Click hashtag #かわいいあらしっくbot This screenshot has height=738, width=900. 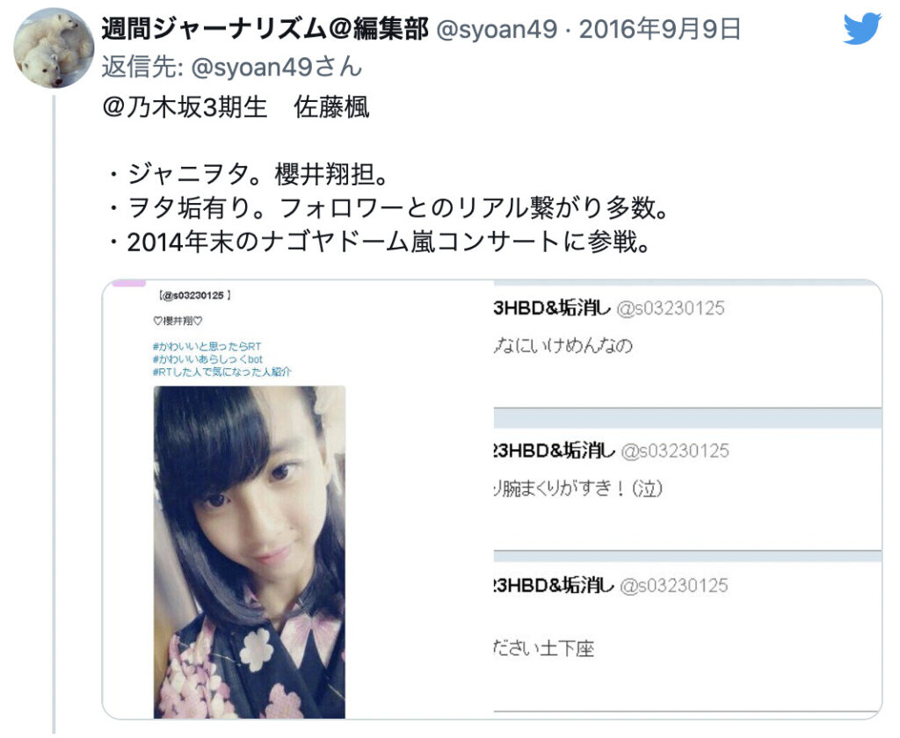coord(207,358)
